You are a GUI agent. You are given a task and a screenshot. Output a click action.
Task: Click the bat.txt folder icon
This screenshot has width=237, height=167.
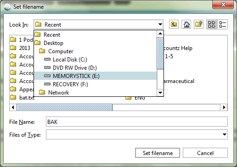coord(13,97)
